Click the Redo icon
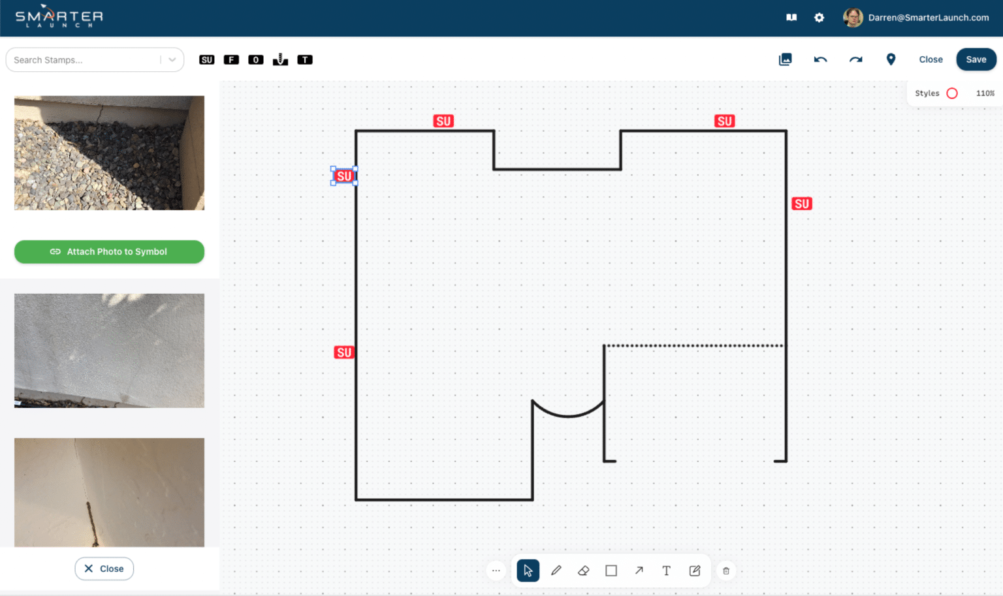This screenshot has width=1003, height=596. [x=855, y=59]
